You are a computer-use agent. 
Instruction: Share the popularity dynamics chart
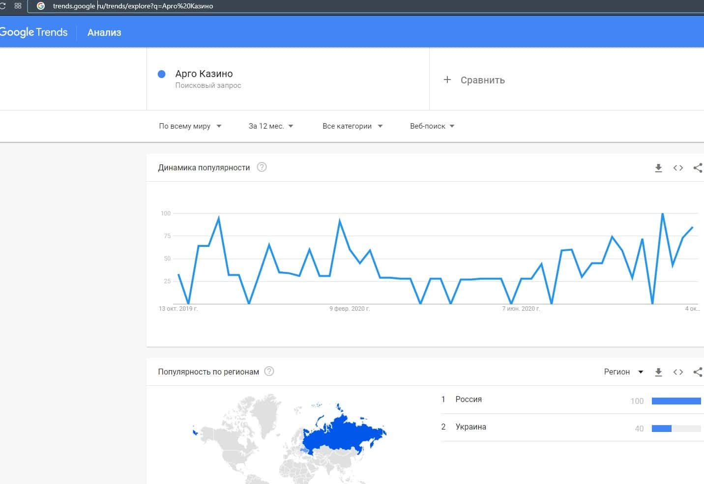(x=698, y=168)
